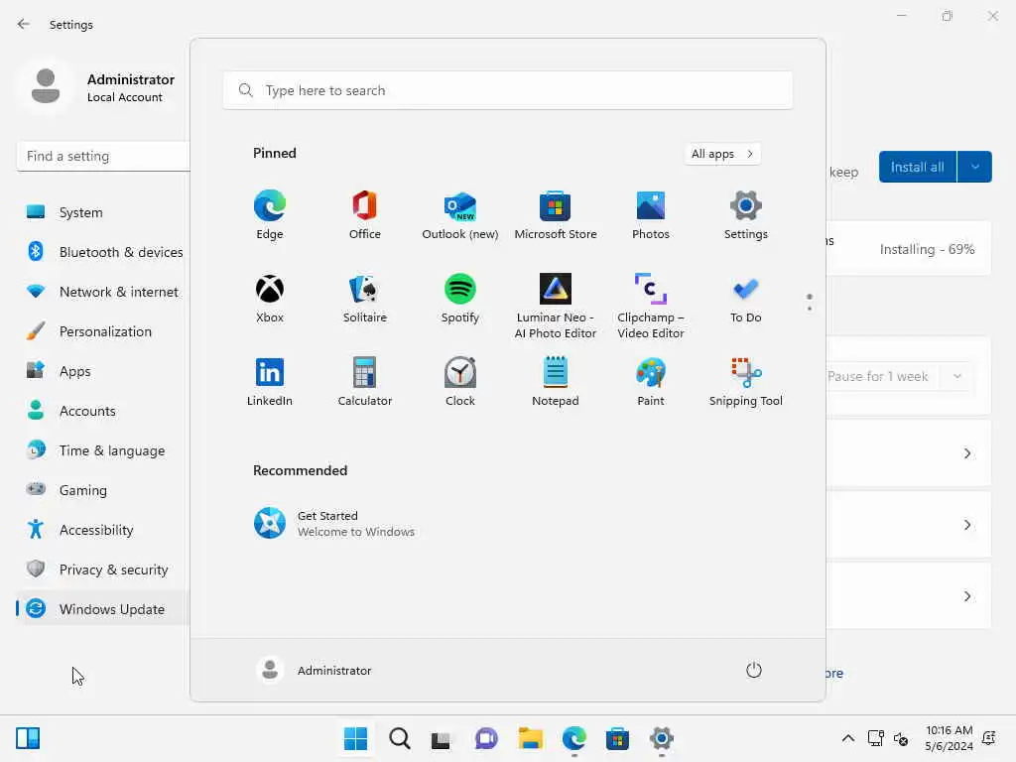The width and height of the screenshot is (1016, 762).
Task: Launch the Xbox app
Action: click(270, 299)
